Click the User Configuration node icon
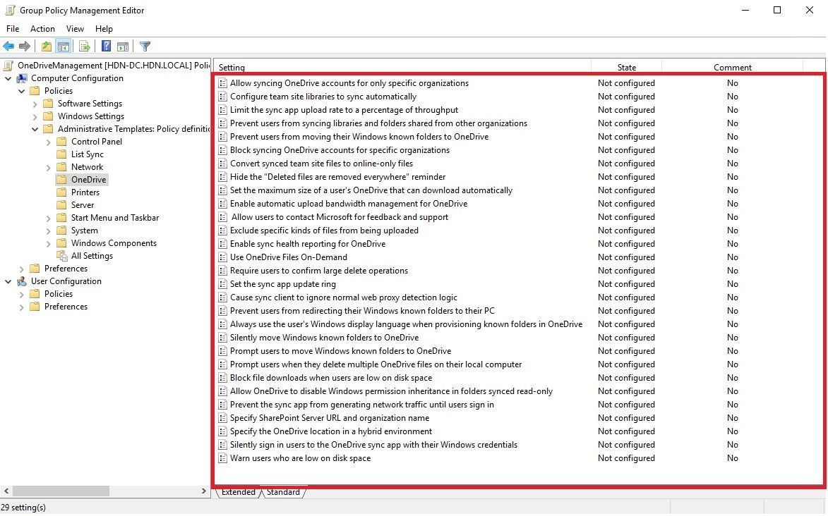The width and height of the screenshot is (828, 516). click(x=22, y=281)
